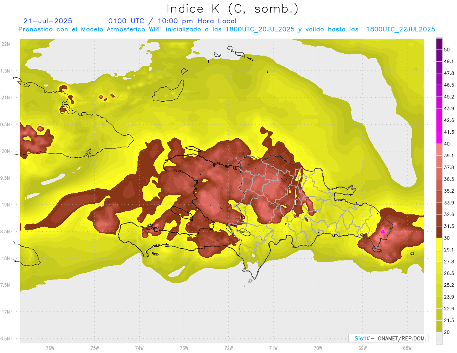Click the "22N" latitude axis label
The height and width of the screenshot is (353, 457).
pos(6,44)
